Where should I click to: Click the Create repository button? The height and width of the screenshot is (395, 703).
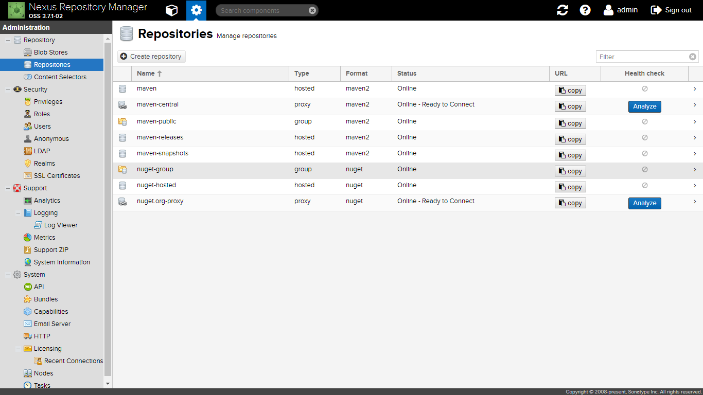coord(151,57)
